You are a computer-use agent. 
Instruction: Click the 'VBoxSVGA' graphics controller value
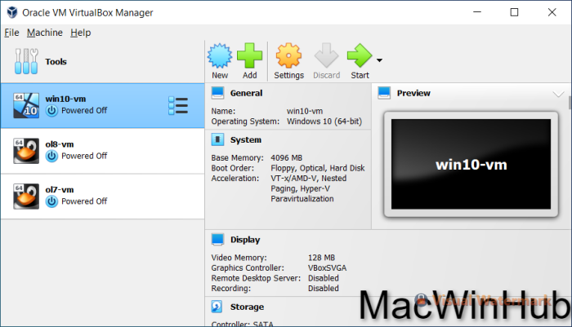[327, 267]
